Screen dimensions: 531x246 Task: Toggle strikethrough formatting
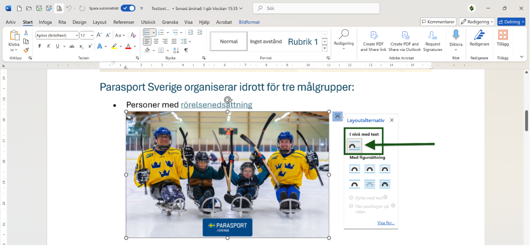(x=72, y=46)
